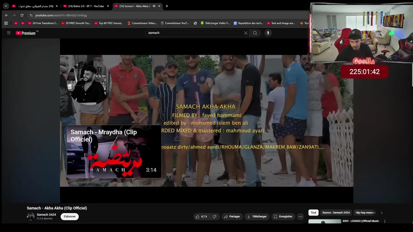Download the video with Télécharger button
413x232 pixels.
pyautogui.click(x=257, y=217)
